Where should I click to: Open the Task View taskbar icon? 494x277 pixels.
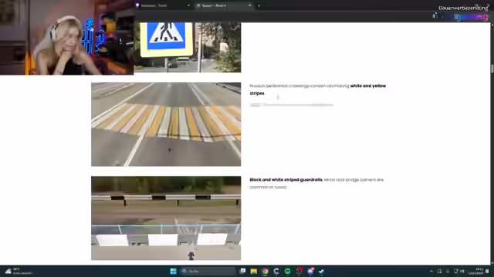[x=242, y=271]
